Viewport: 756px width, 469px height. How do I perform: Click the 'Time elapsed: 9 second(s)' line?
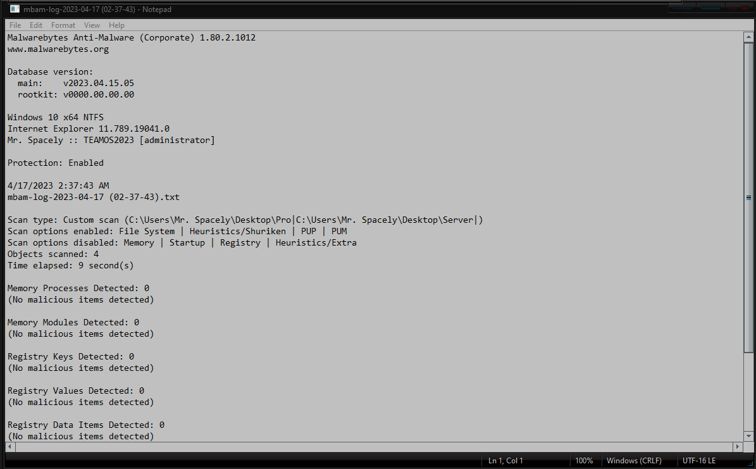point(70,265)
